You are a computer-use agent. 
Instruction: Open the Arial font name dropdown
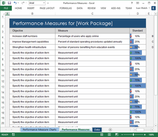[x=44, y=3]
